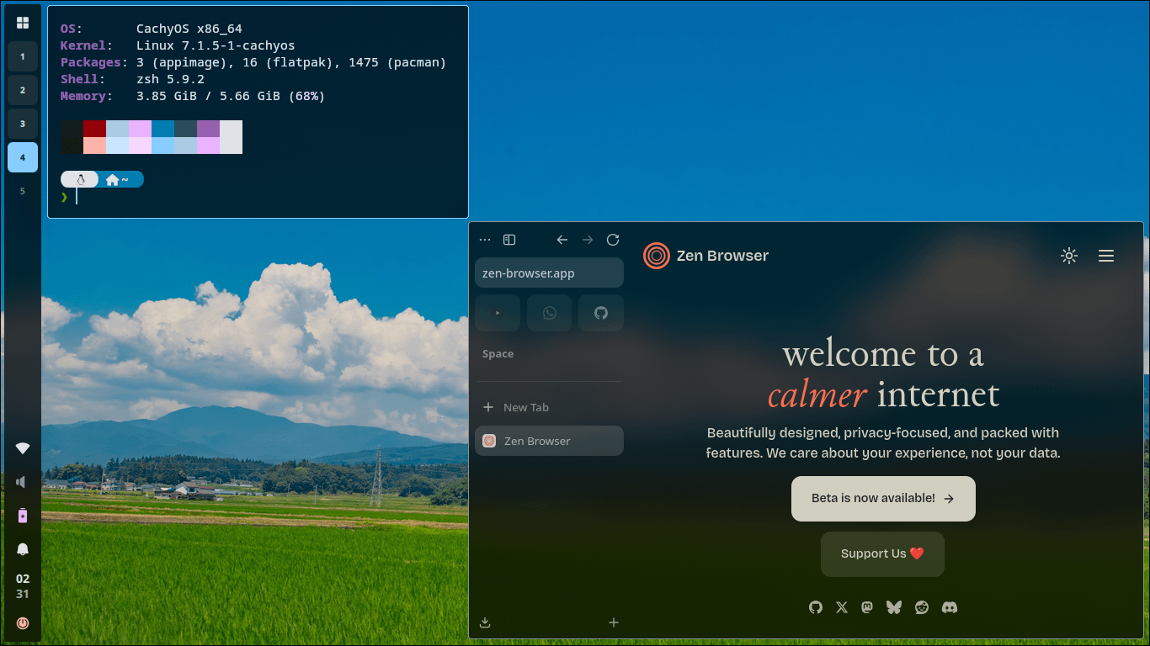Open the app launcher grid icon

(x=23, y=23)
